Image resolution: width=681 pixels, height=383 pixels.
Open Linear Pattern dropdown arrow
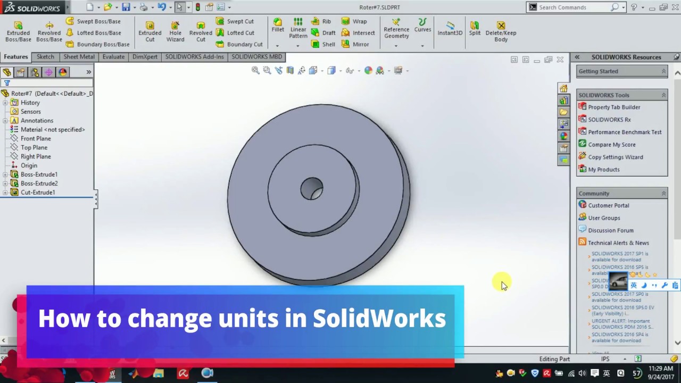point(298,45)
